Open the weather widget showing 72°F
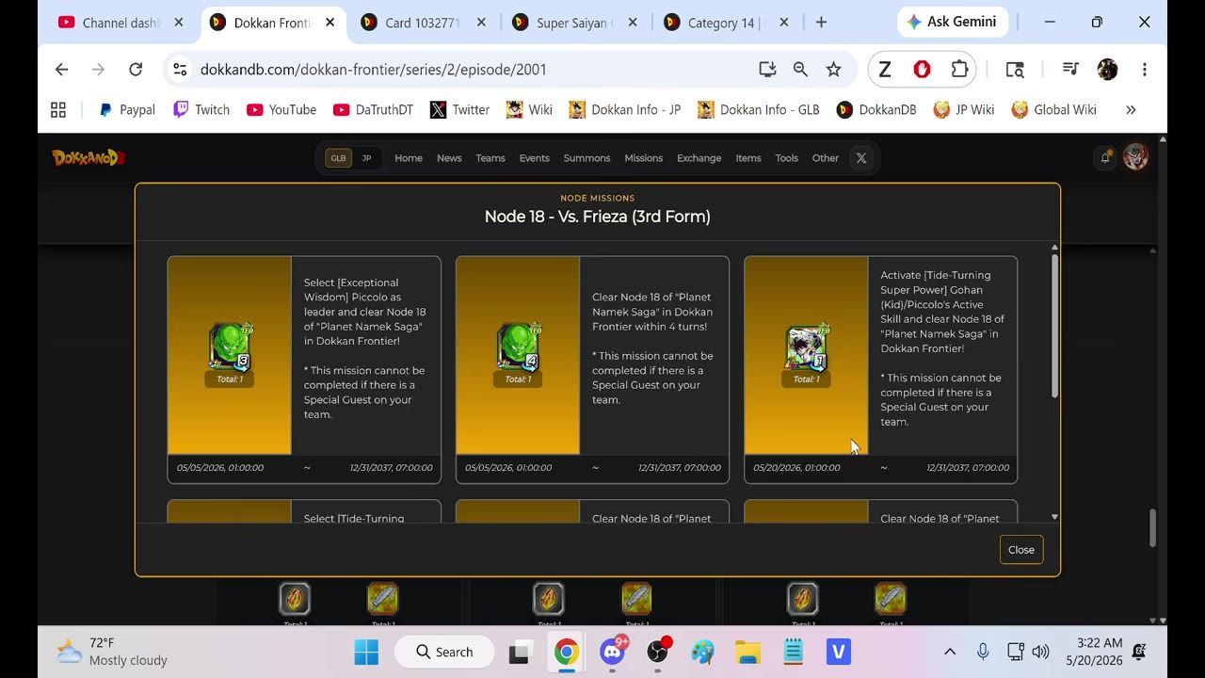Image resolution: width=1205 pixels, height=678 pixels. tap(113, 652)
